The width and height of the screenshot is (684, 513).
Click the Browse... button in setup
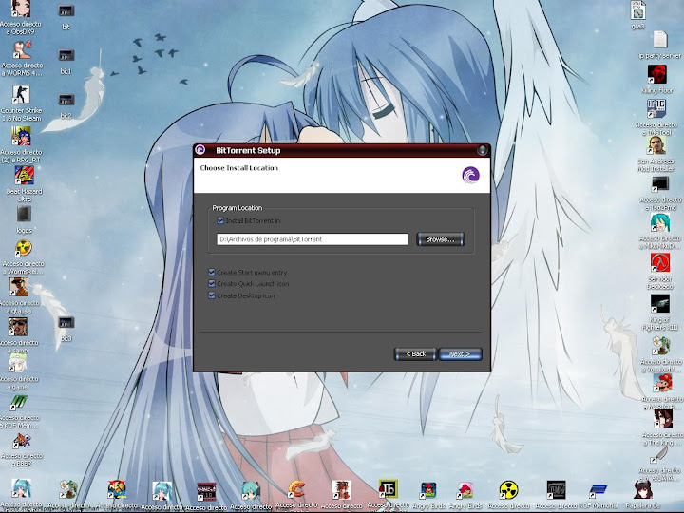[x=441, y=239]
